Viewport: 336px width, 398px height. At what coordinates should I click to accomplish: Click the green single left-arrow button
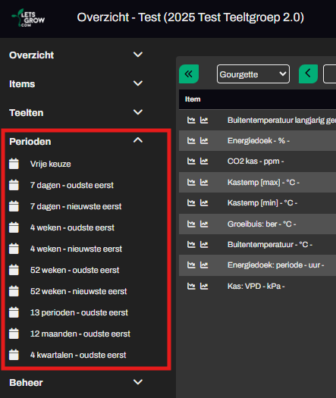[x=308, y=74]
